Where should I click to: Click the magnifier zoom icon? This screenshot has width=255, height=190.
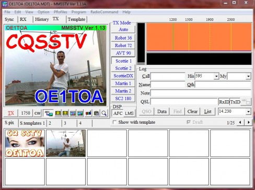(x=104, y=113)
